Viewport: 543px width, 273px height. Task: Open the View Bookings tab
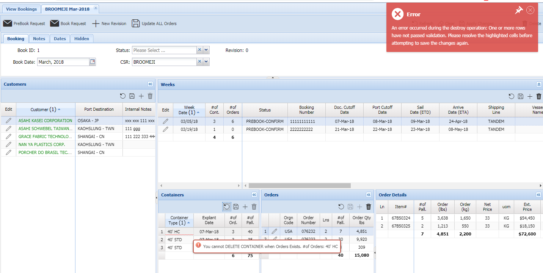click(x=22, y=9)
